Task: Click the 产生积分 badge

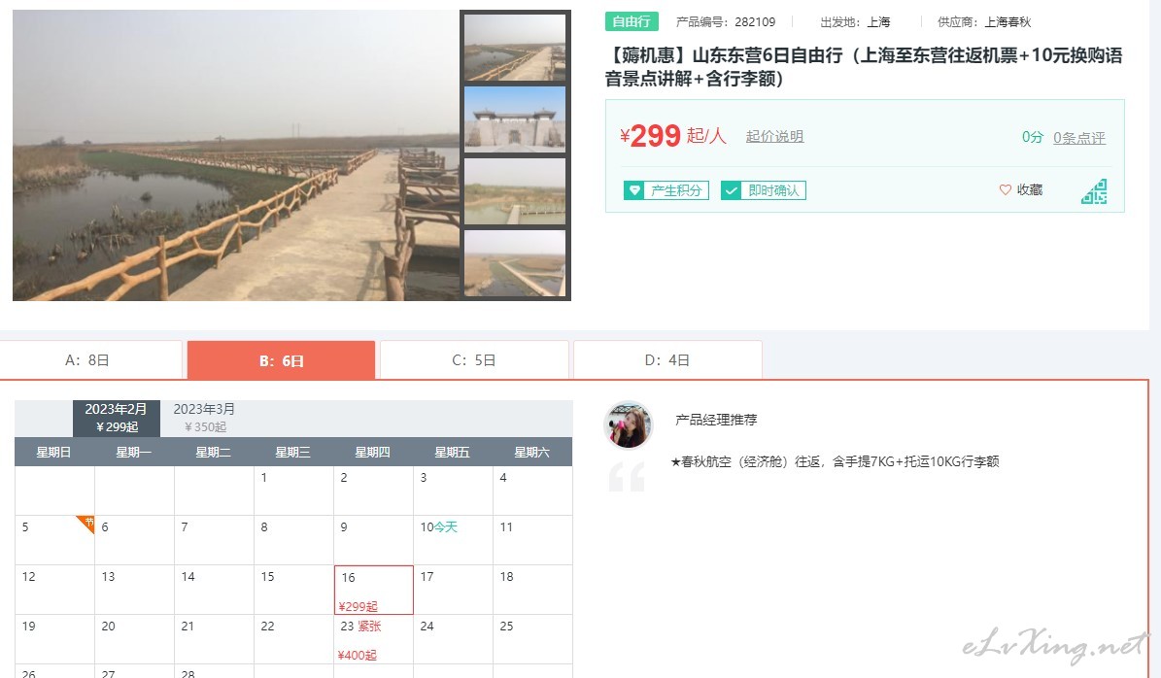Action: tap(666, 191)
